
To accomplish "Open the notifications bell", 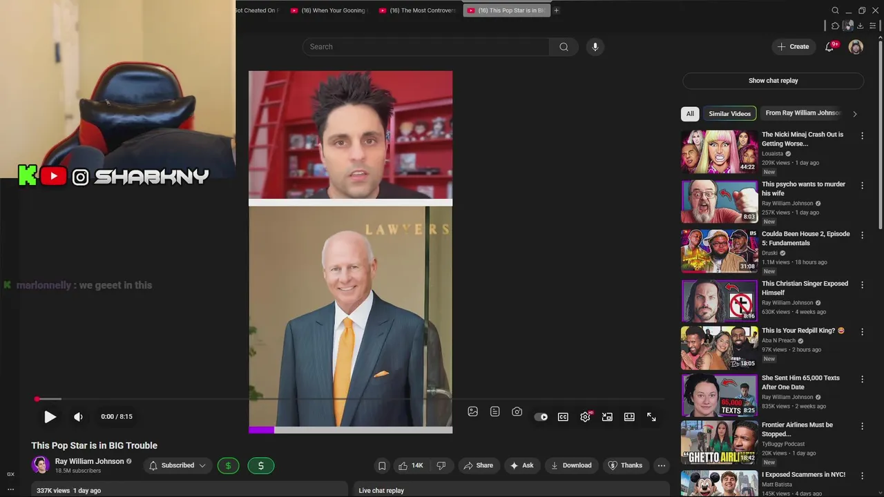I will tap(830, 47).
